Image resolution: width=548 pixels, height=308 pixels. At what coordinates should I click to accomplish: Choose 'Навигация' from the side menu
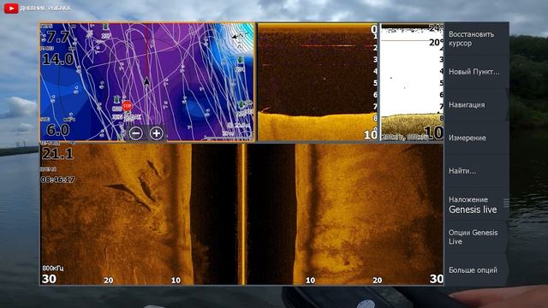476,104
